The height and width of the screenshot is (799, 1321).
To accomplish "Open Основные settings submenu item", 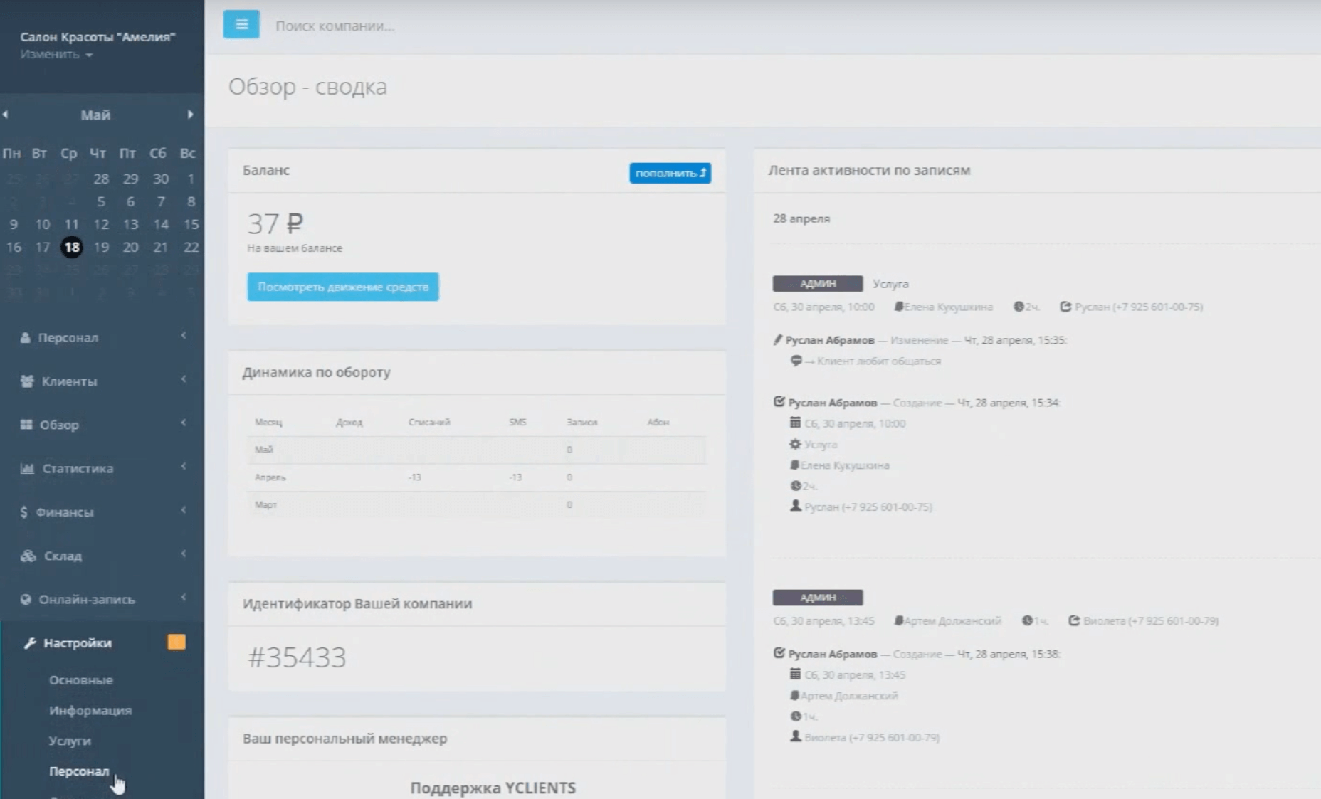I will (80, 680).
